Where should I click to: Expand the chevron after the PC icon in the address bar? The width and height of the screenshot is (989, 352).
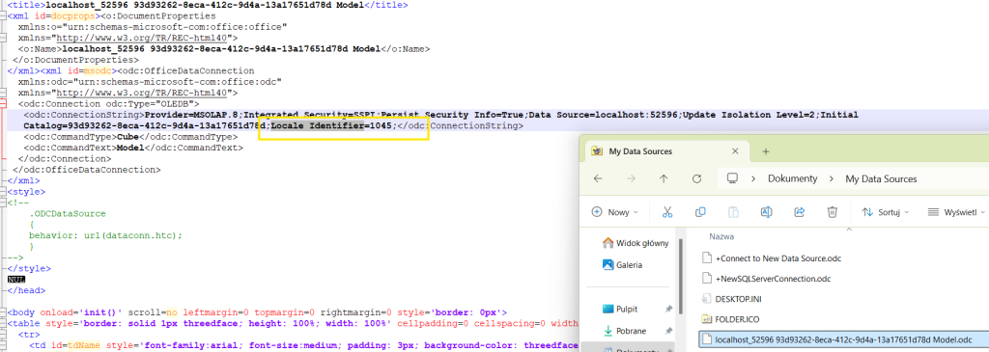(x=753, y=178)
